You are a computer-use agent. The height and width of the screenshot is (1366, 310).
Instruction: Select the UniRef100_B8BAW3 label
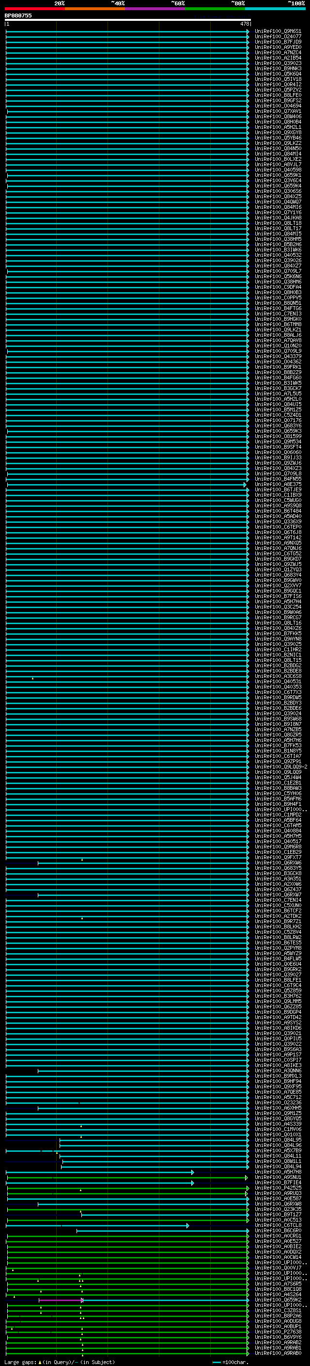pyautogui.click(x=278, y=788)
